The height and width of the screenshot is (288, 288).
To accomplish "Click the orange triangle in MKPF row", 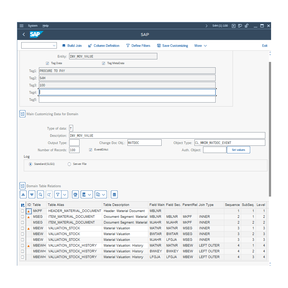I will [x=28, y=211].
